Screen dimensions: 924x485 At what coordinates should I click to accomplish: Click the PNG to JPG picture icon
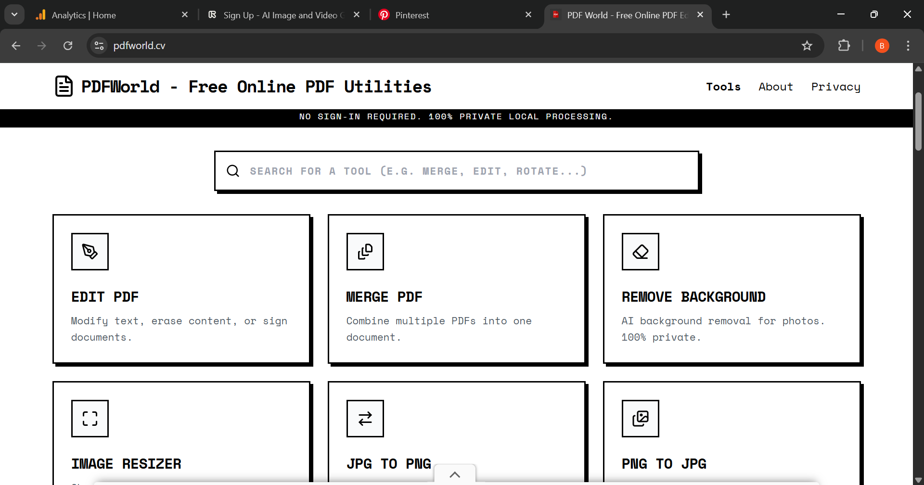click(x=641, y=418)
